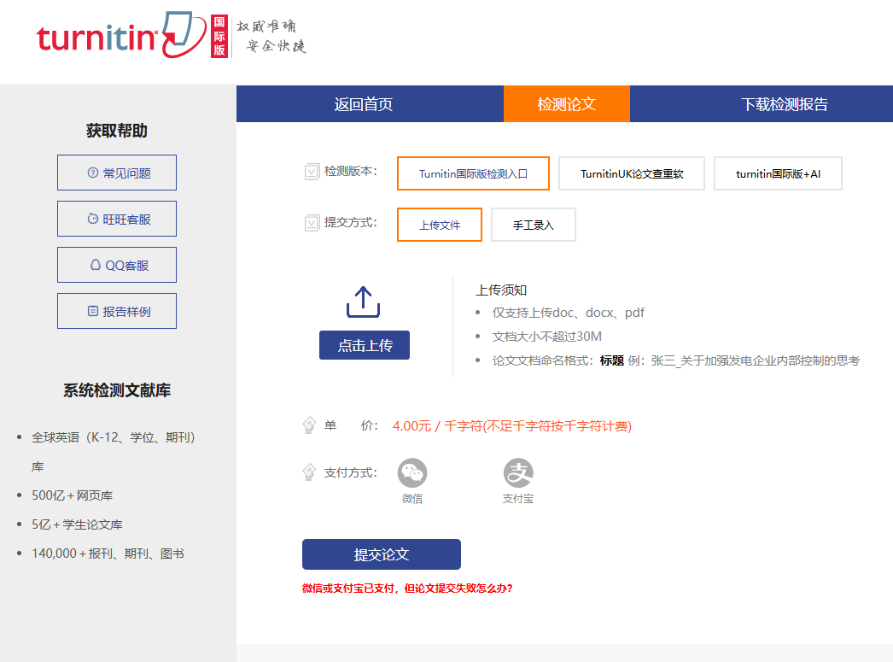
Task: Click the checkmark icon beside 提交方式
Action: point(312,223)
